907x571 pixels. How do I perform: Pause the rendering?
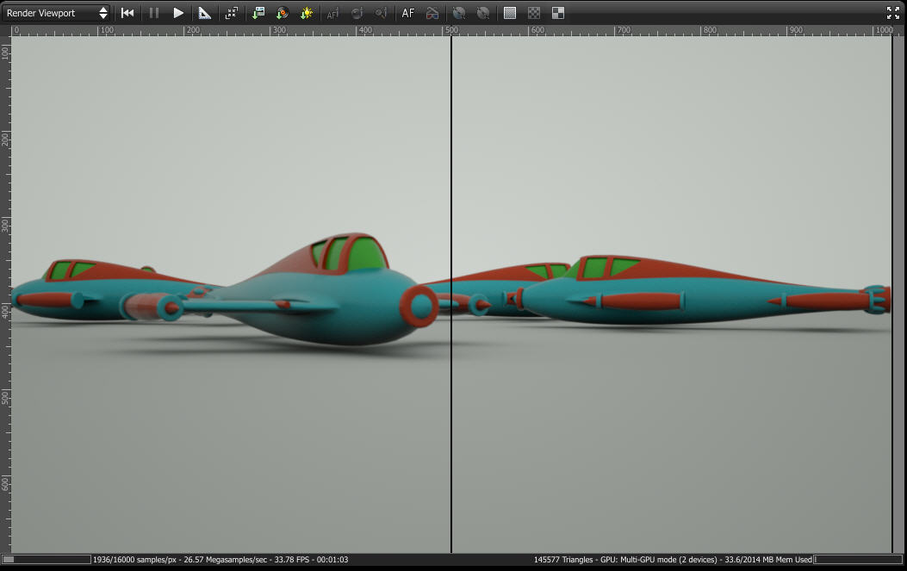coord(154,13)
